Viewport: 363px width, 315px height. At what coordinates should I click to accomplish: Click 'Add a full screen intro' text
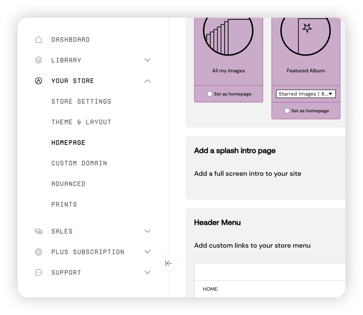click(248, 174)
